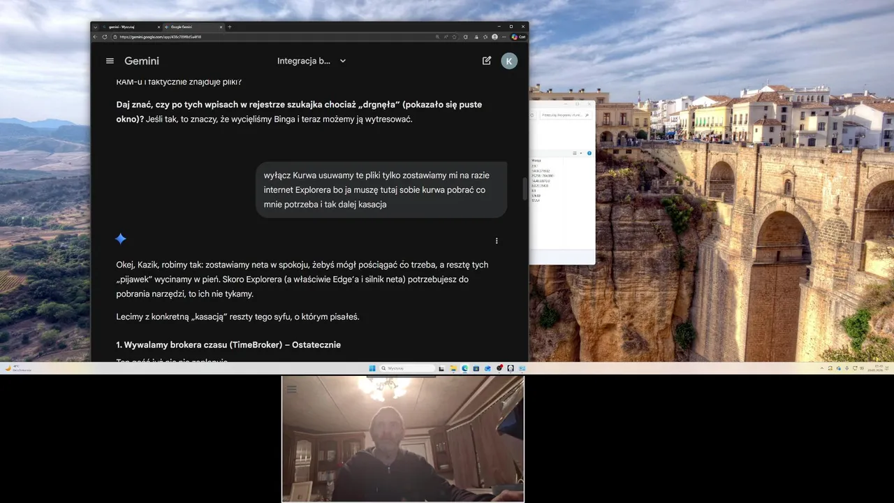Click the Gemini logo text
Screen dimensions: 894x503
pos(142,61)
